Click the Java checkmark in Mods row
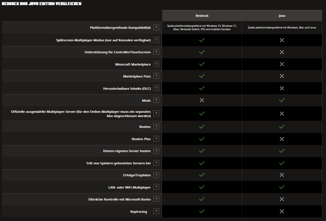The height and width of the screenshot is (221, 326). click(x=282, y=100)
